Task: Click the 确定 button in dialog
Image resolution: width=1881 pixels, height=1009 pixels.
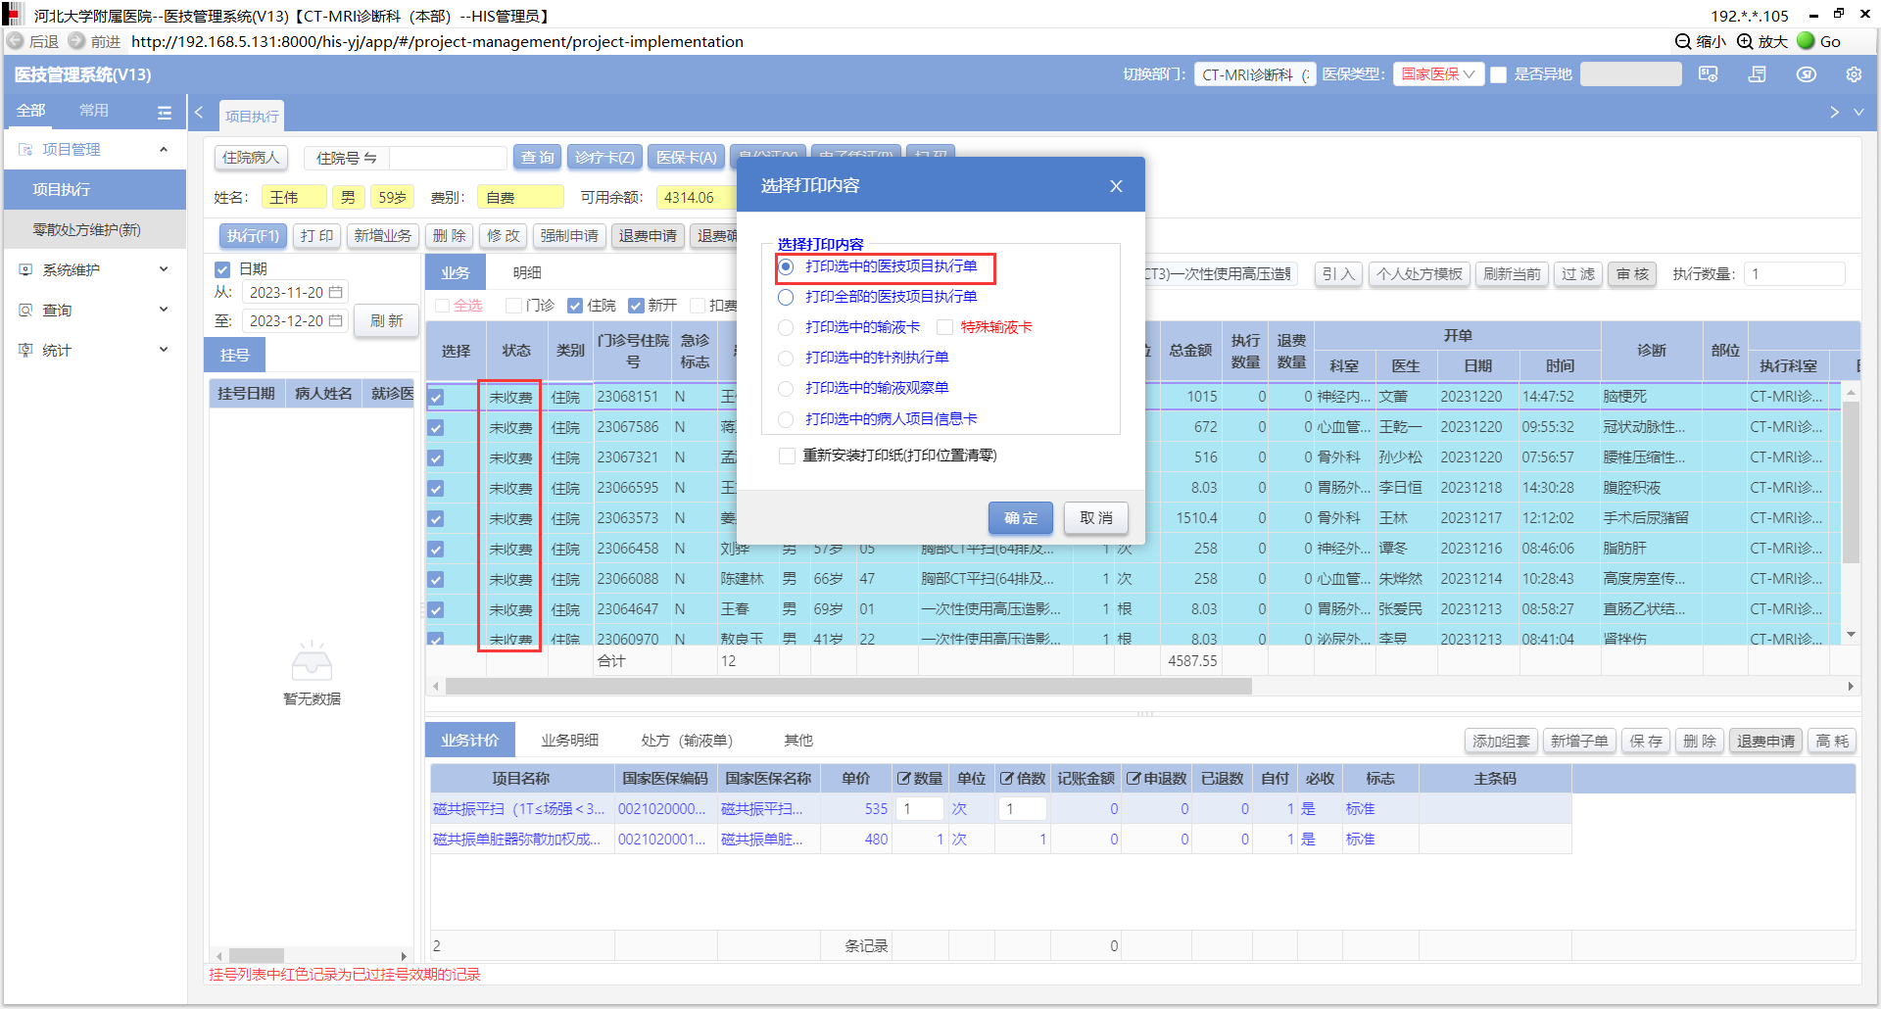Action: (1020, 518)
